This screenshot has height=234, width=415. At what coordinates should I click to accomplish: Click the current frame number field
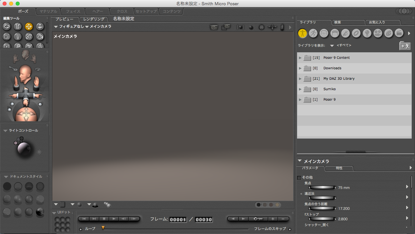178,220
